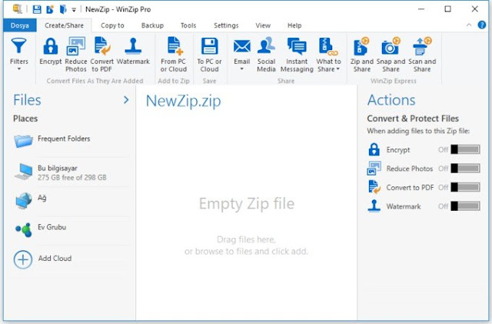The width and height of the screenshot is (492, 324).
Task: Click the WinZip application icon in title bar
Action: (17, 8)
